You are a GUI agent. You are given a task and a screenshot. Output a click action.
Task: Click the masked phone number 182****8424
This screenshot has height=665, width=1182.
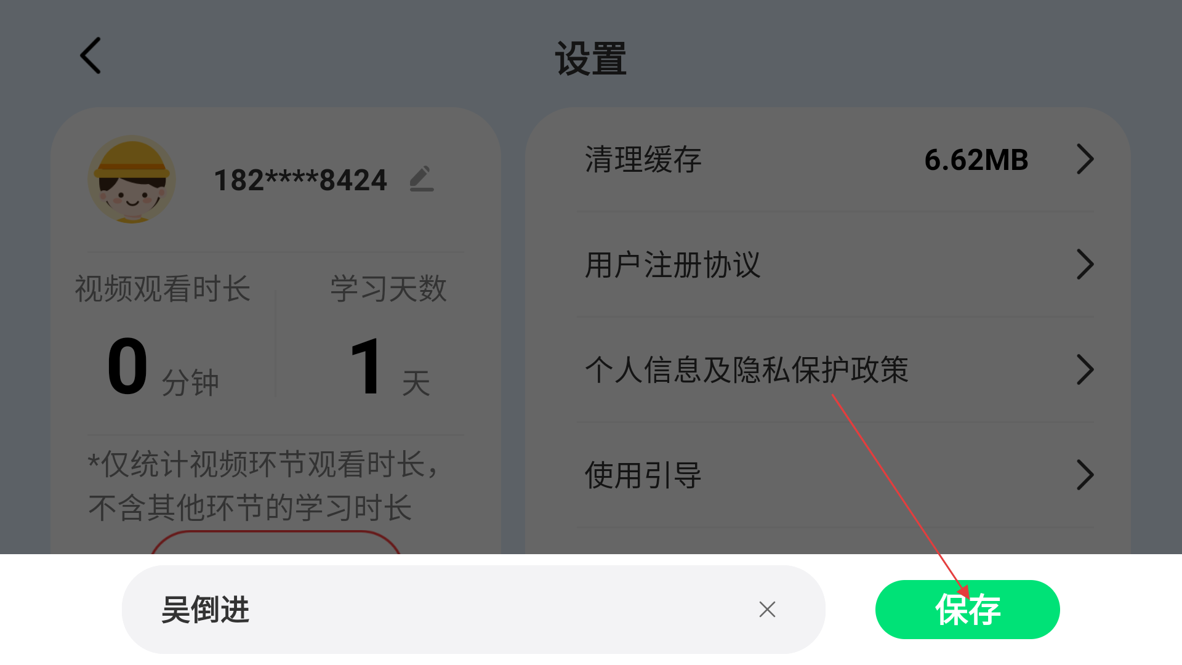point(300,180)
